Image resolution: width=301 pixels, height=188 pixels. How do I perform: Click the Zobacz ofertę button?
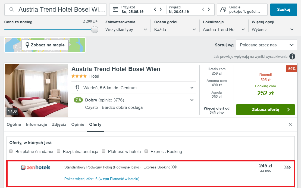265,110
